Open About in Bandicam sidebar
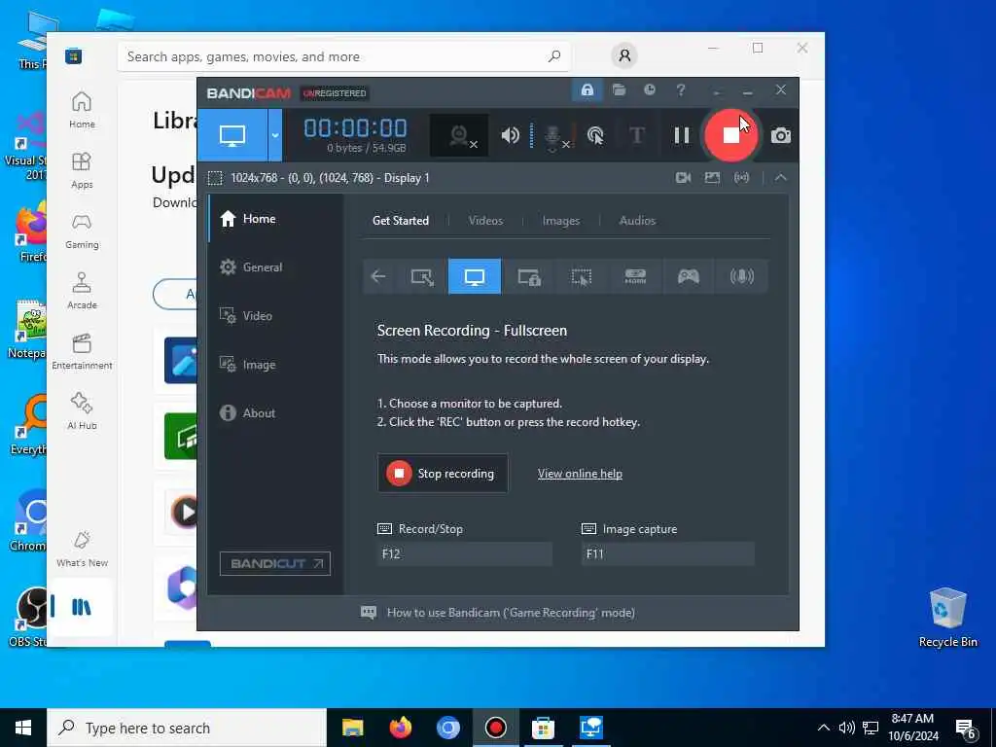 pyautogui.click(x=274, y=412)
